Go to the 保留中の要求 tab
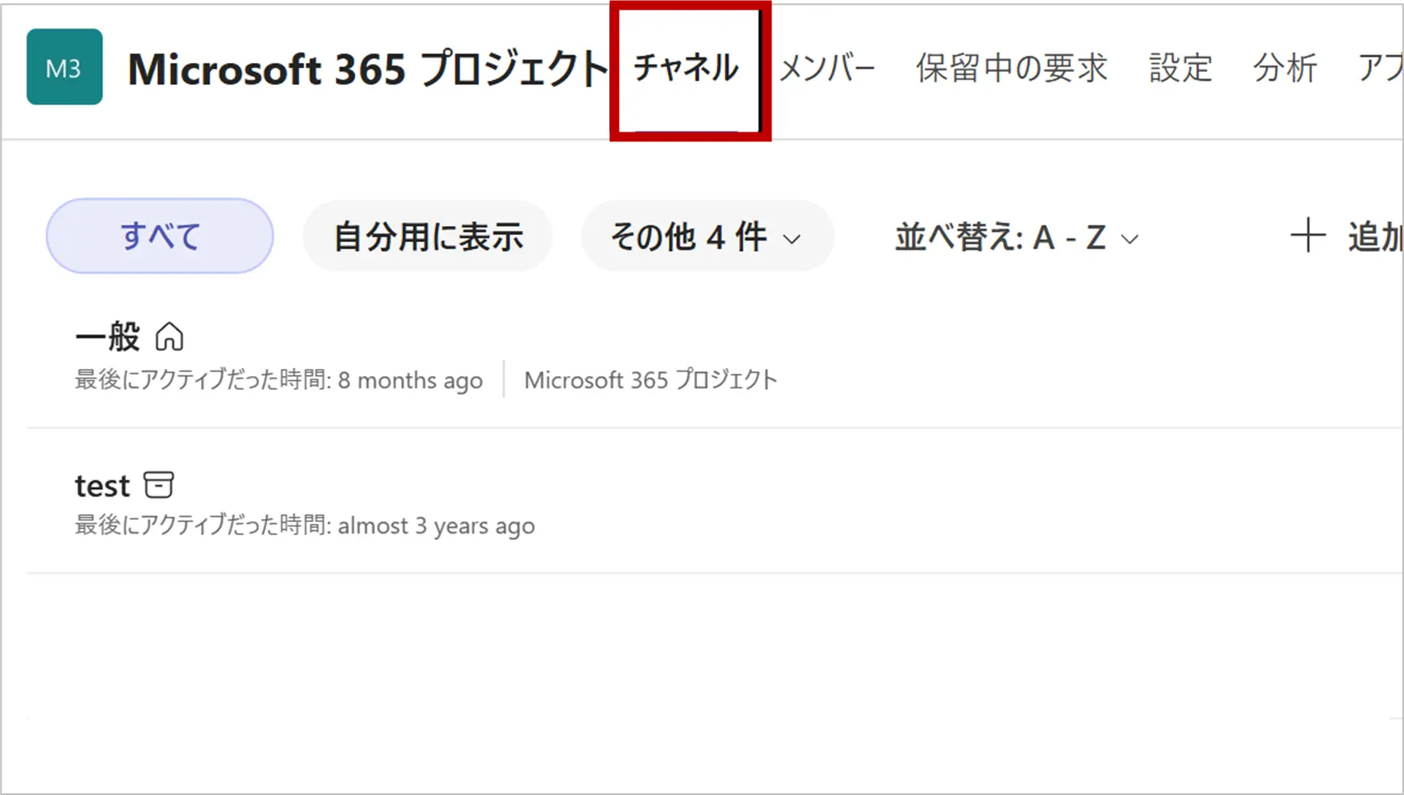Image resolution: width=1404 pixels, height=795 pixels. (1011, 68)
